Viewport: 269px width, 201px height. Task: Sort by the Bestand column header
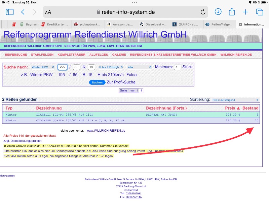click(250, 108)
